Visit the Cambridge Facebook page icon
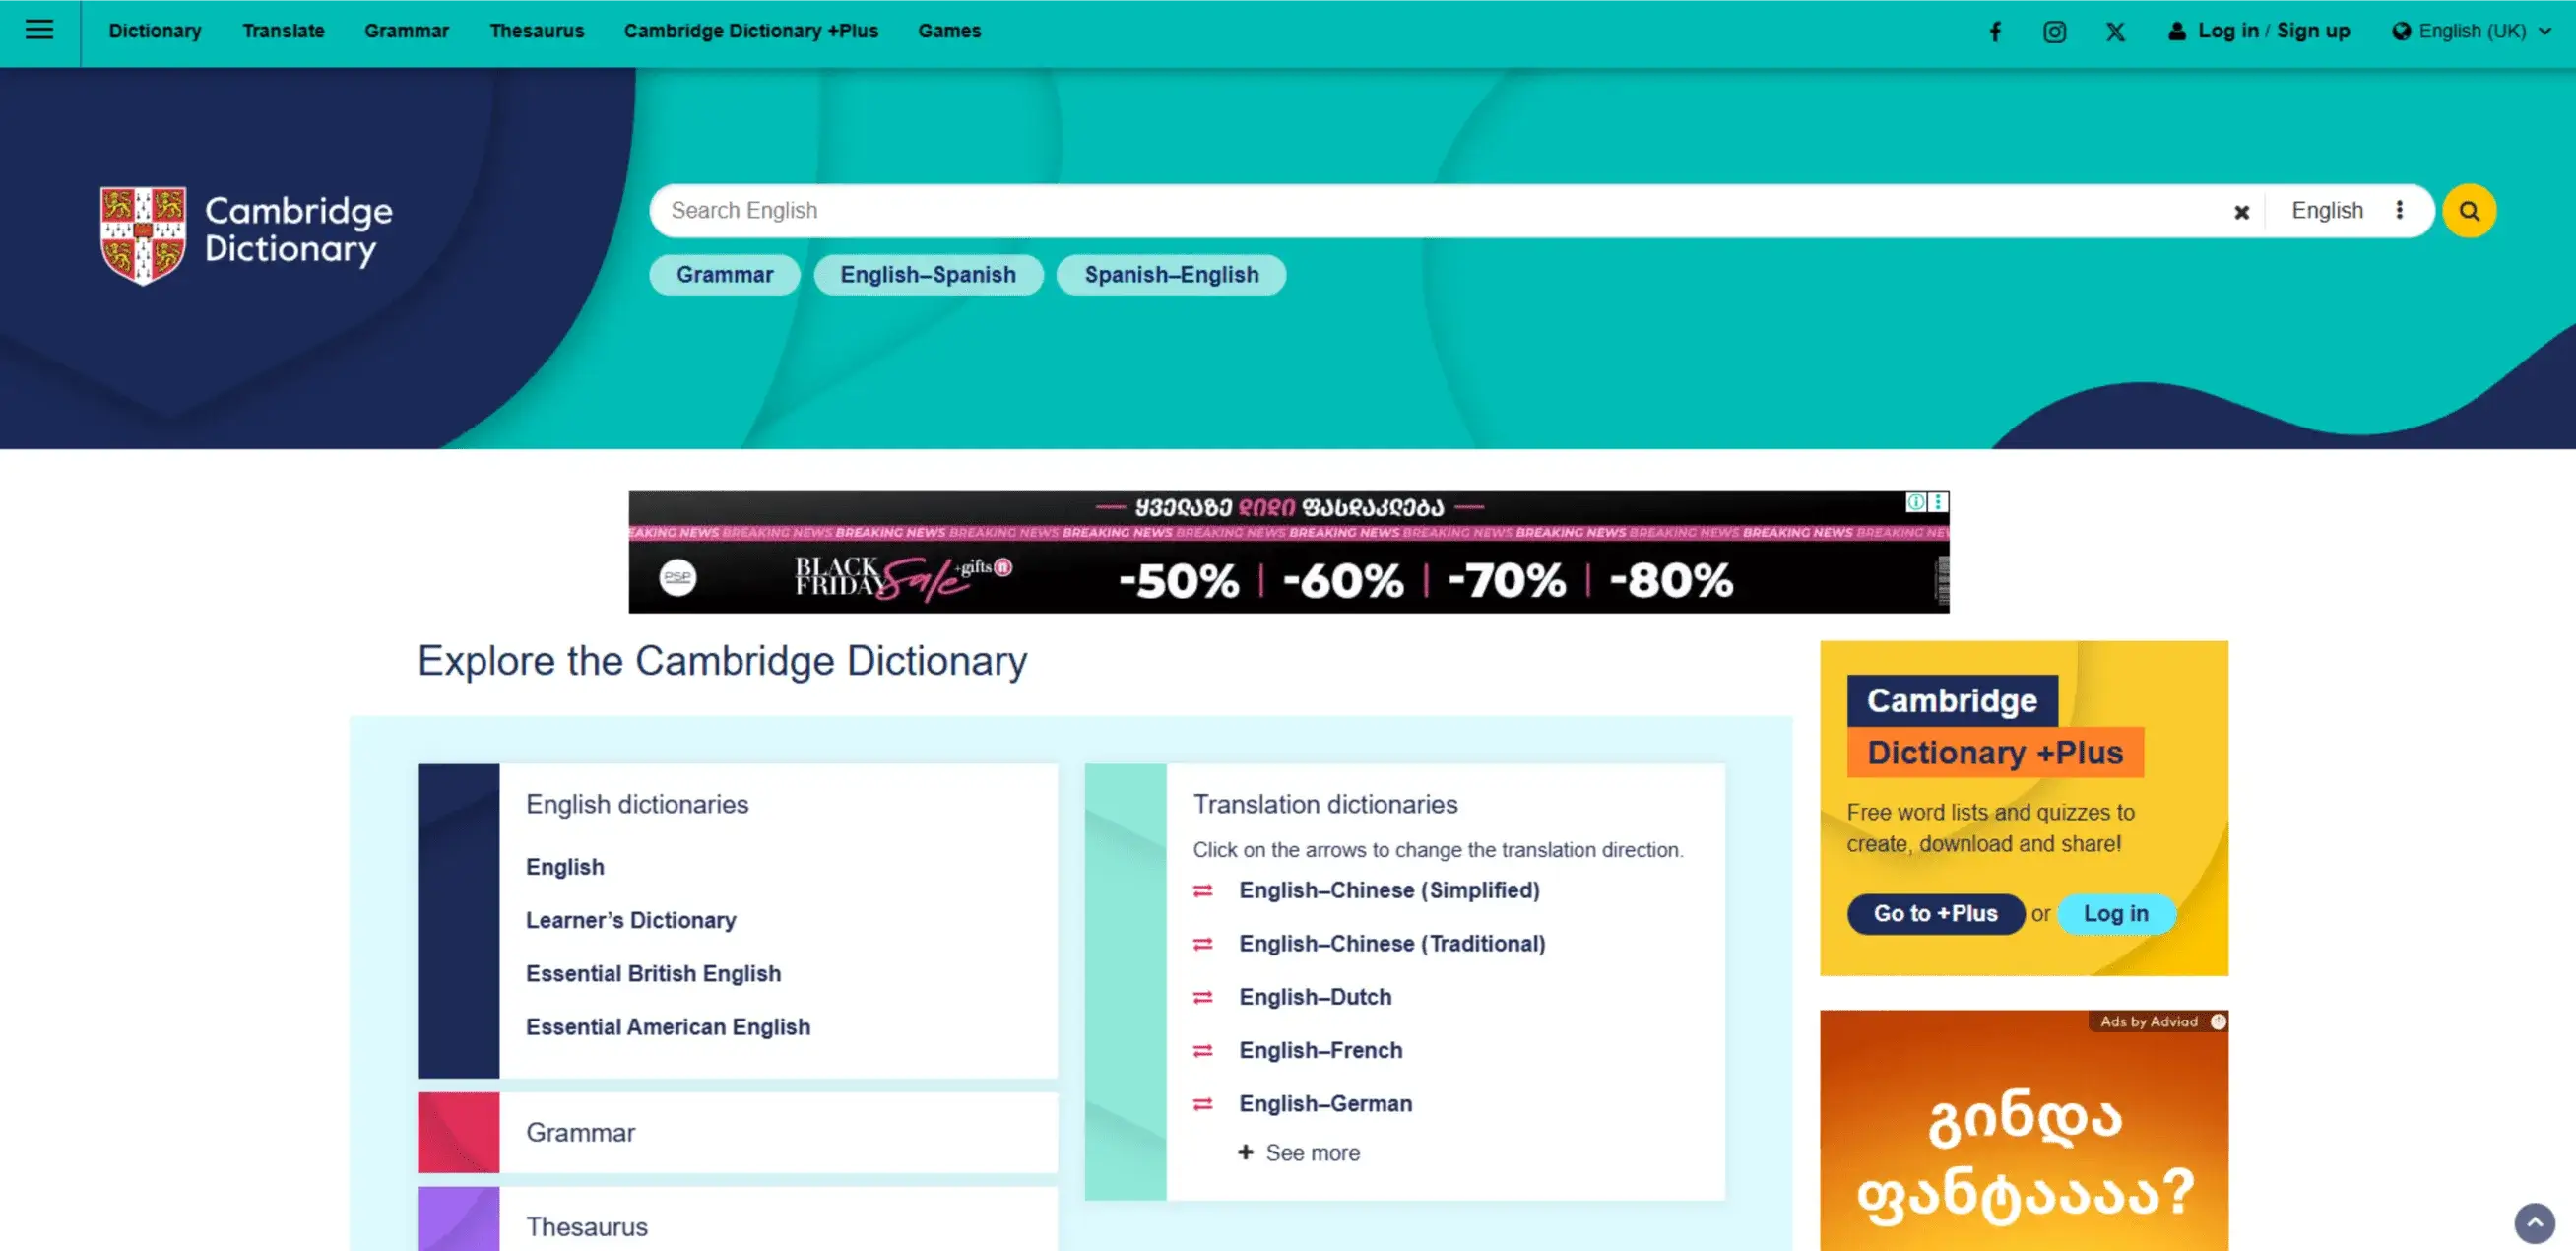 point(1995,31)
